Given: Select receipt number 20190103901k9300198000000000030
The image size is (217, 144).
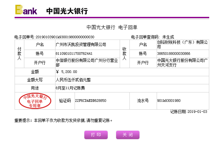Looking at the screenshot, I should coord(65,37).
